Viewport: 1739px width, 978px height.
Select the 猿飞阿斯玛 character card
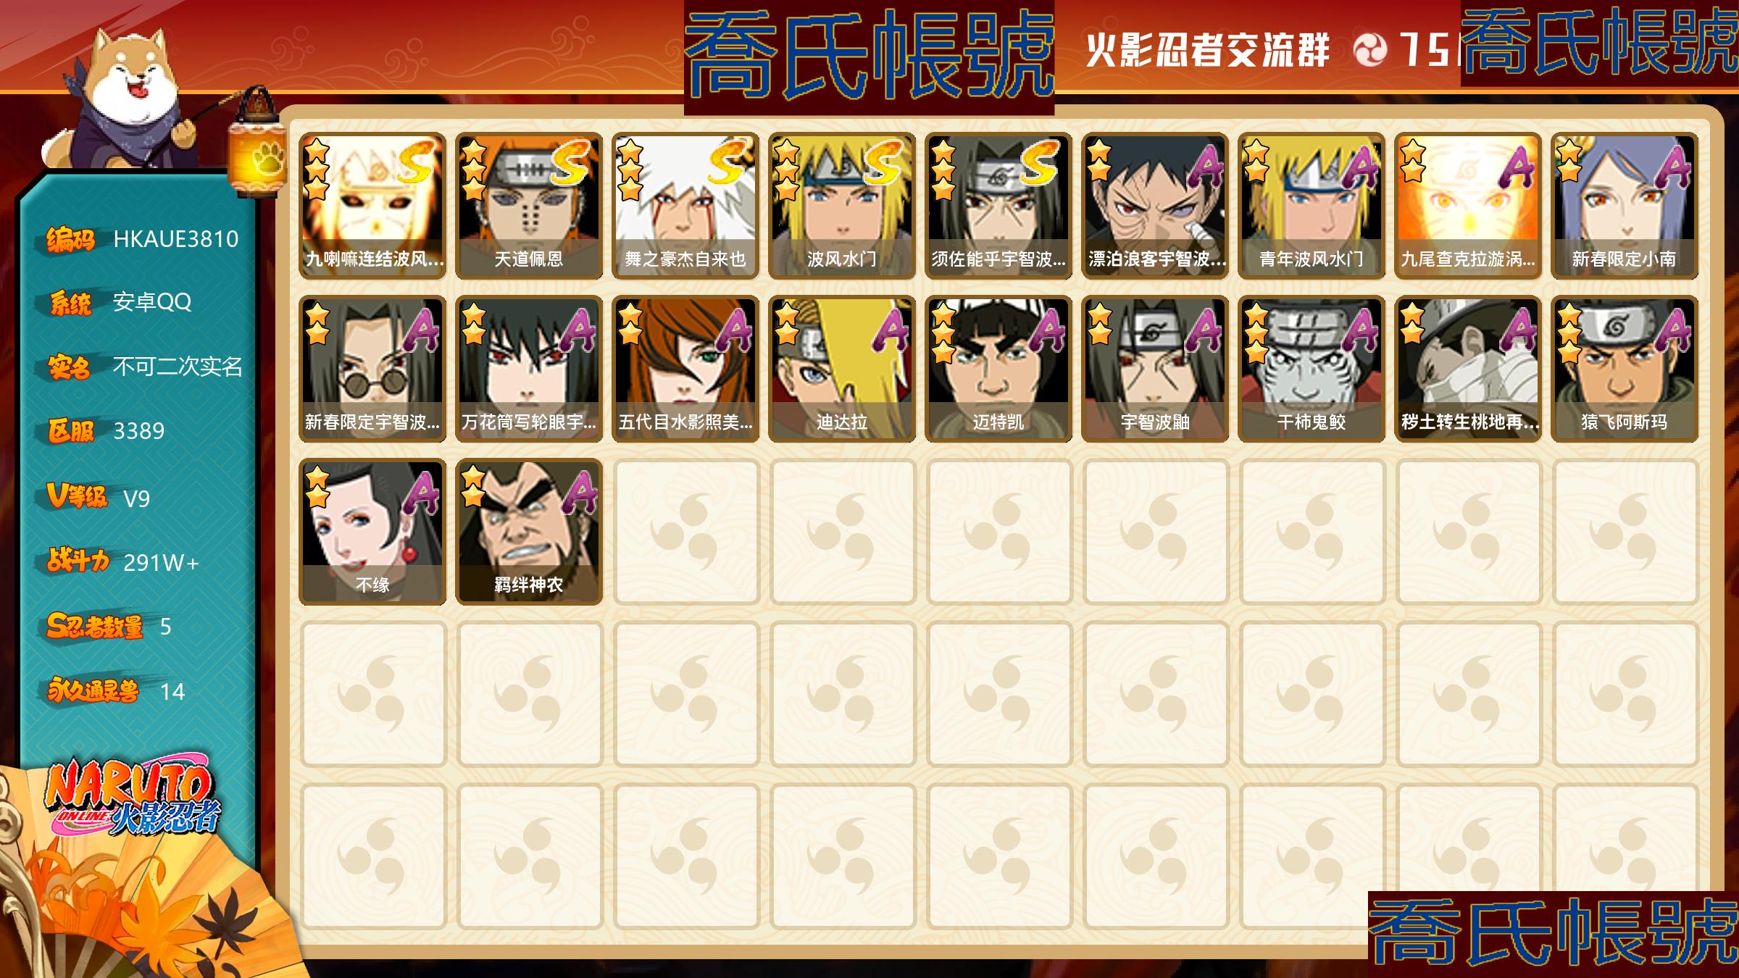tap(1625, 369)
